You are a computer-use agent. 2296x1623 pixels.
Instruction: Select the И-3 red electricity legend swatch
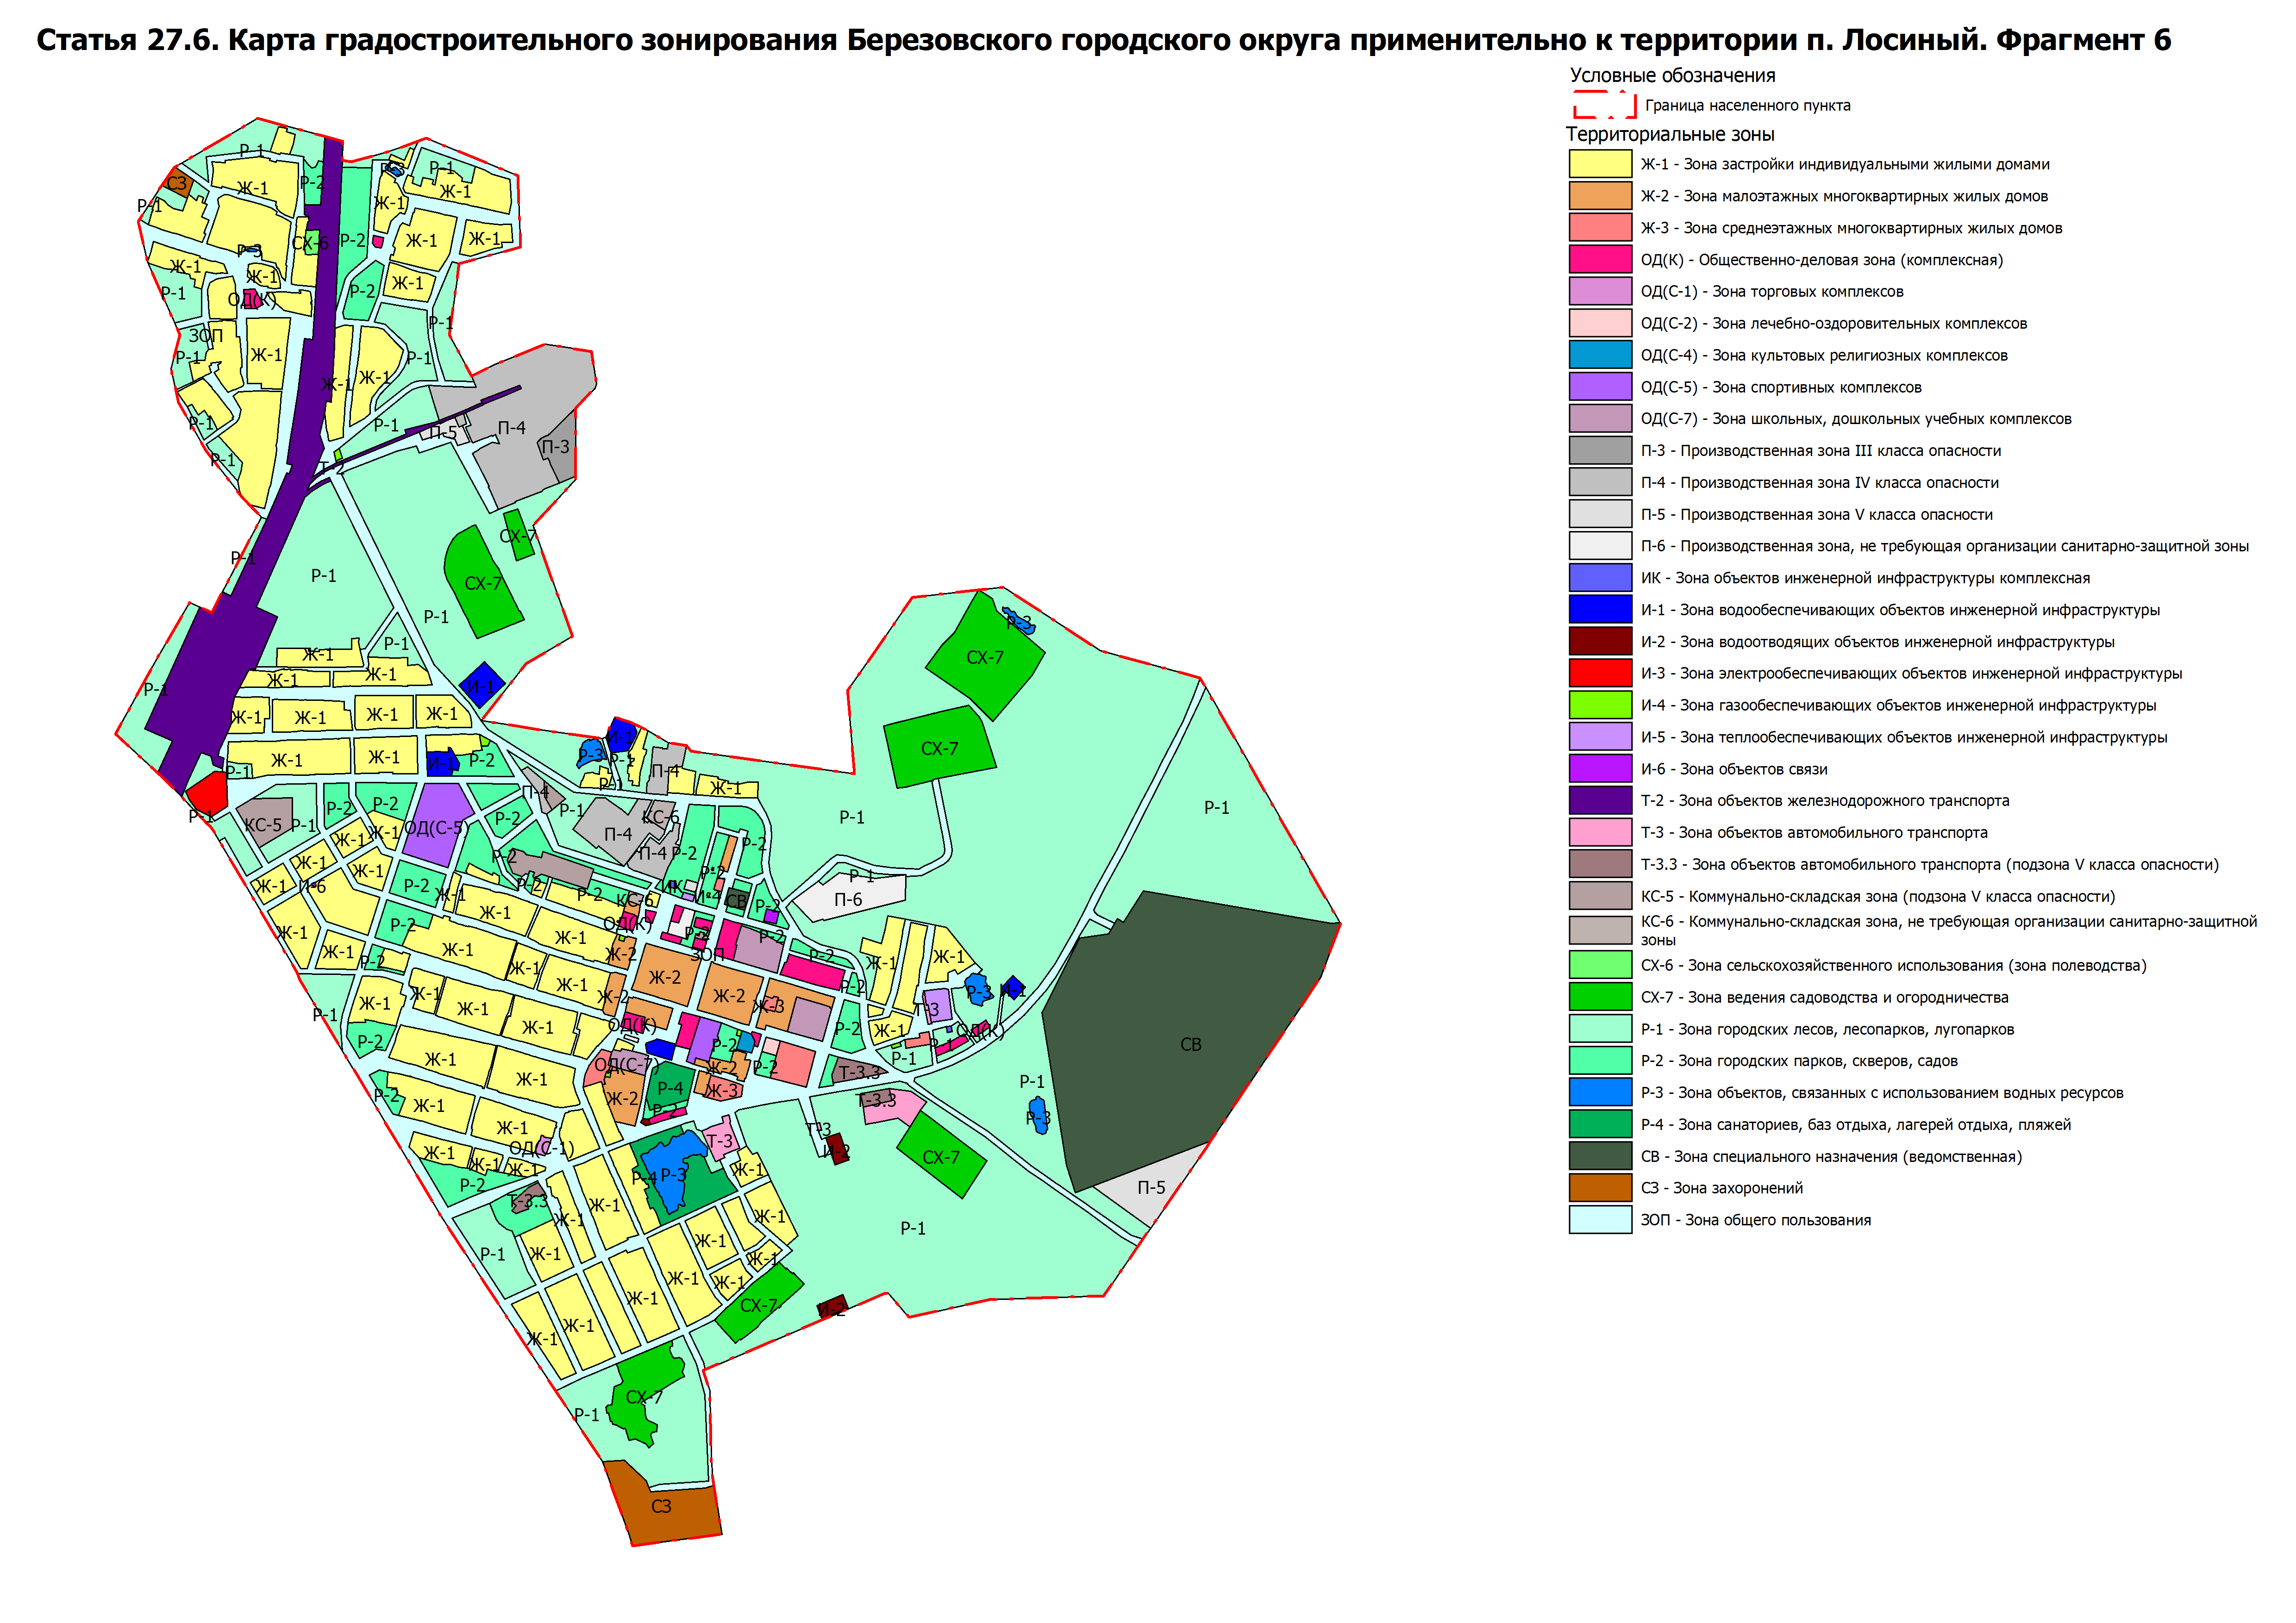pyautogui.click(x=1600, y=673)
